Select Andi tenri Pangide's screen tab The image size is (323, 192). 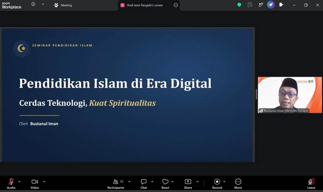[x=145, y=5]
